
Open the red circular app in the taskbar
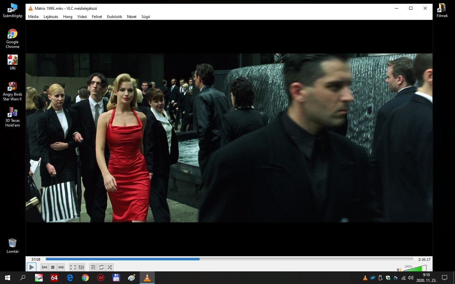click(x=101, y=278)
